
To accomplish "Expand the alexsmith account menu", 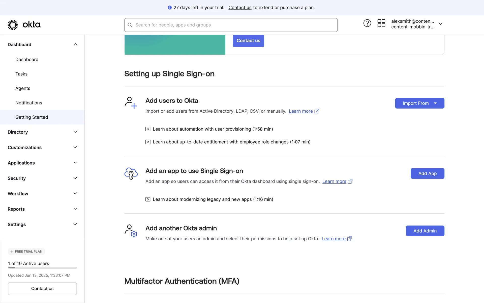I will click(440, 24).
